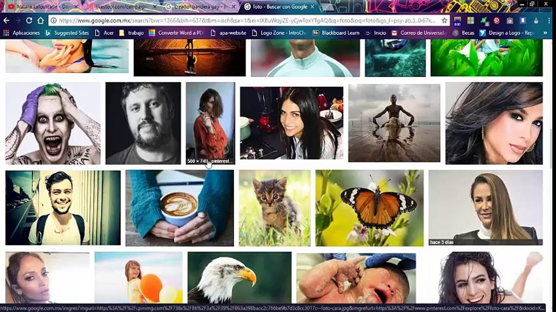Close the foto - Buscar con Google tab
The width and height of the screenshot is (556, 312).
pos(312,6)
